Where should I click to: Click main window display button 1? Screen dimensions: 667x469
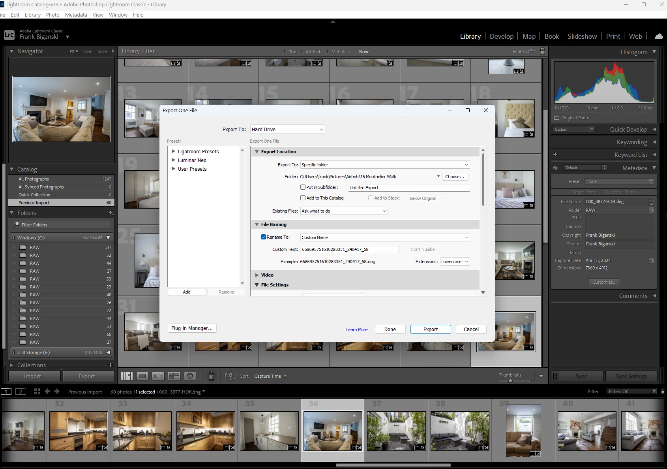[6, 392]
